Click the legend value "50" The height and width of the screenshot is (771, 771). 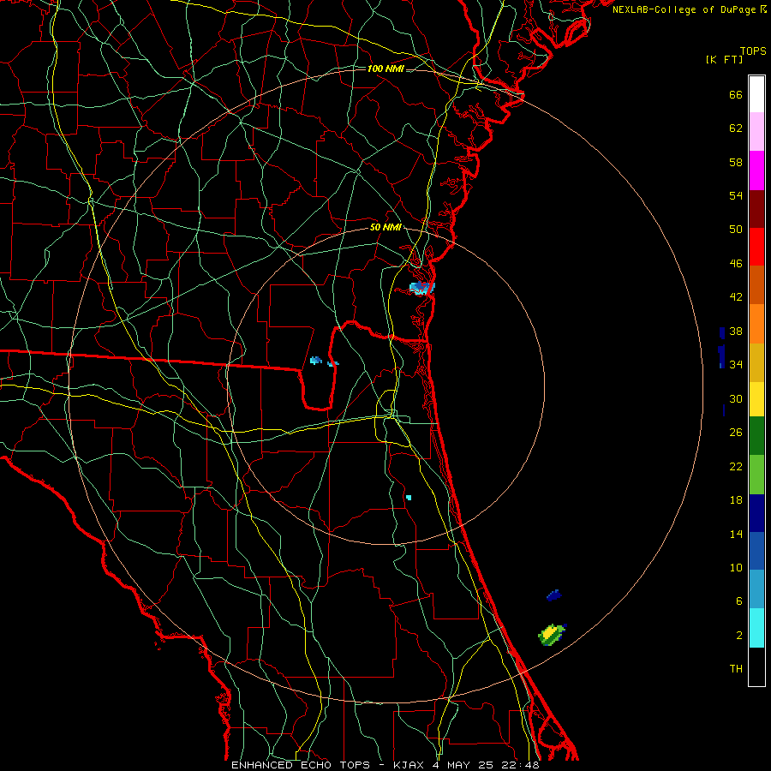coord(736,229)
